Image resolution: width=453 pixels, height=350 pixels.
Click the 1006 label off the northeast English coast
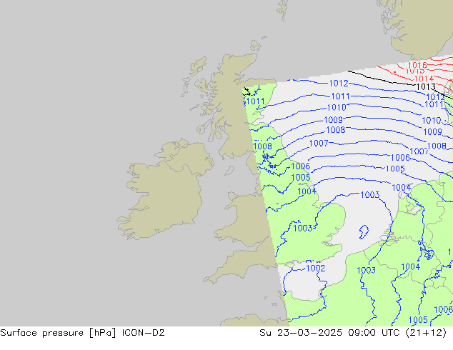click(301, 166)
